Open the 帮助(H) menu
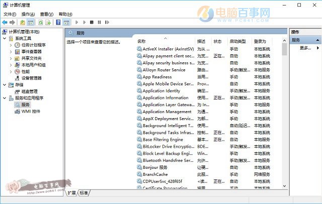The height and width of the screenshot is (204, 322). coord(65,14)
